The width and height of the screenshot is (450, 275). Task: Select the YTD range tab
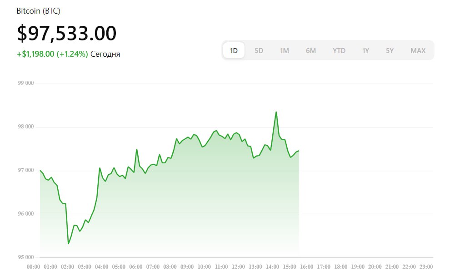pos(339,50)
